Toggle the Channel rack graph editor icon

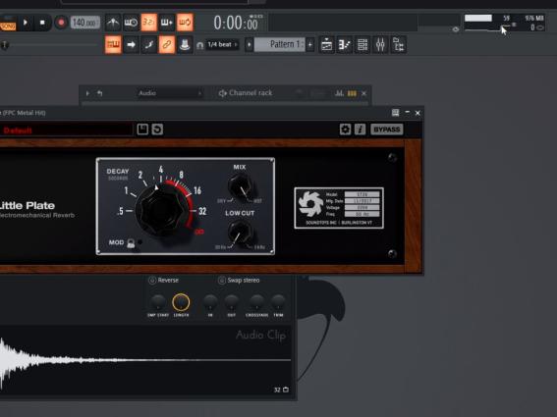(339, 93)
